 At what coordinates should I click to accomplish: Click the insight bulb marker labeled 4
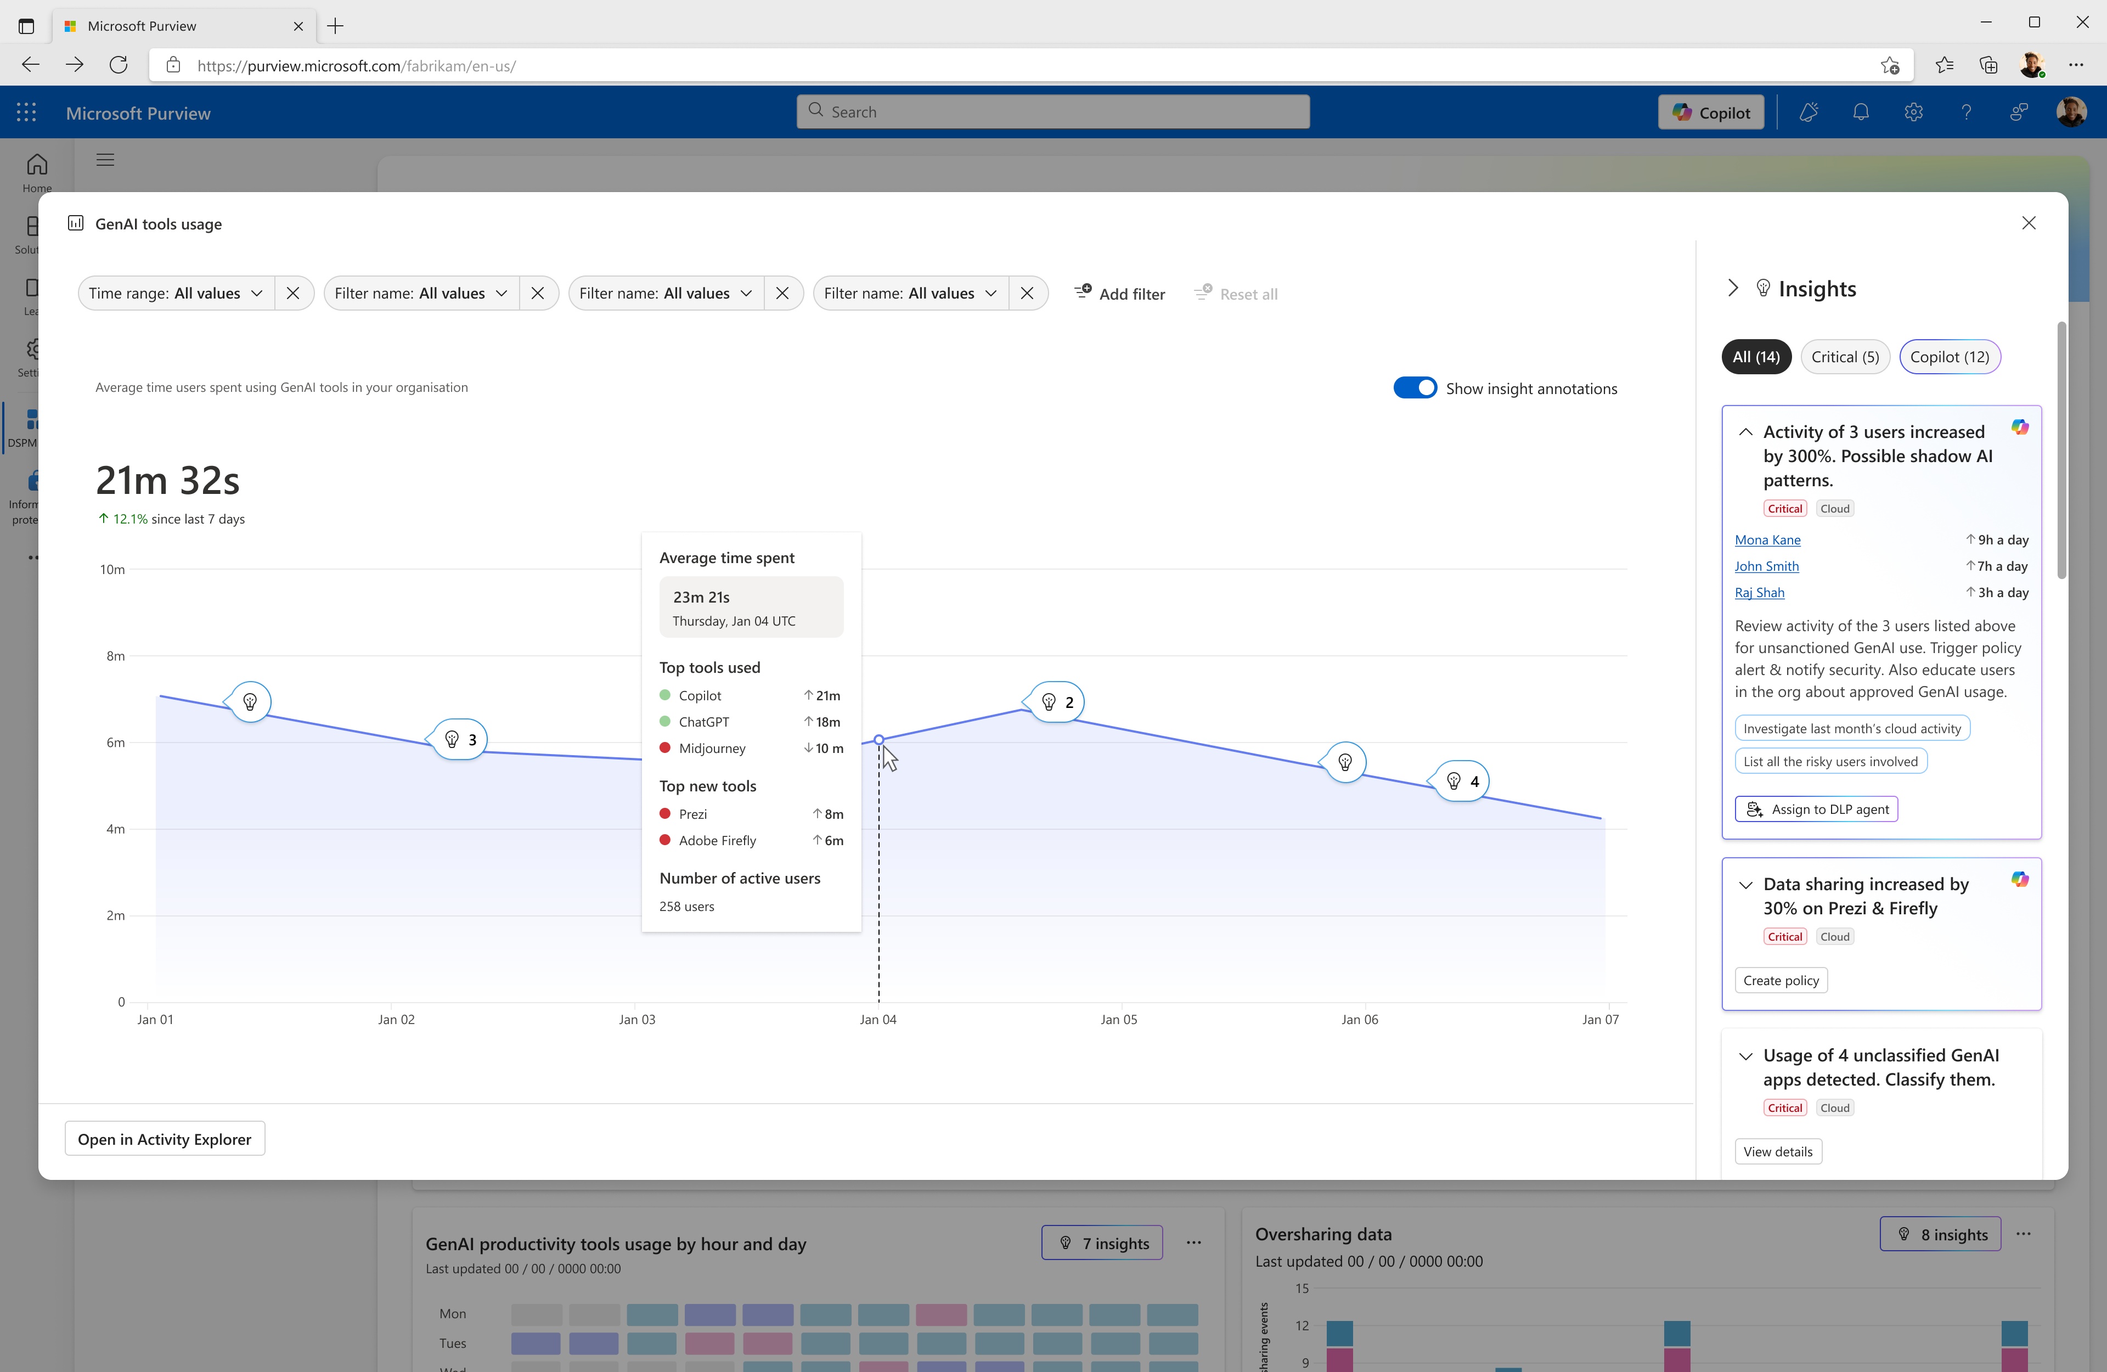pyautogui.click(x=1462, y=781)
